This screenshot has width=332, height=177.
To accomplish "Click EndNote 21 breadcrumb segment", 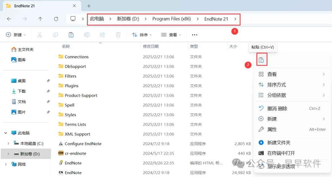I will coord(216,19).
